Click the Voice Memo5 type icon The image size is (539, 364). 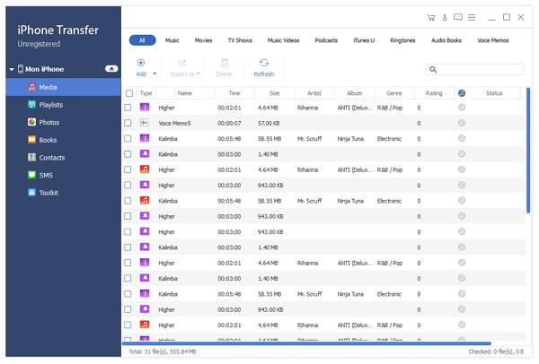(145, 123)
